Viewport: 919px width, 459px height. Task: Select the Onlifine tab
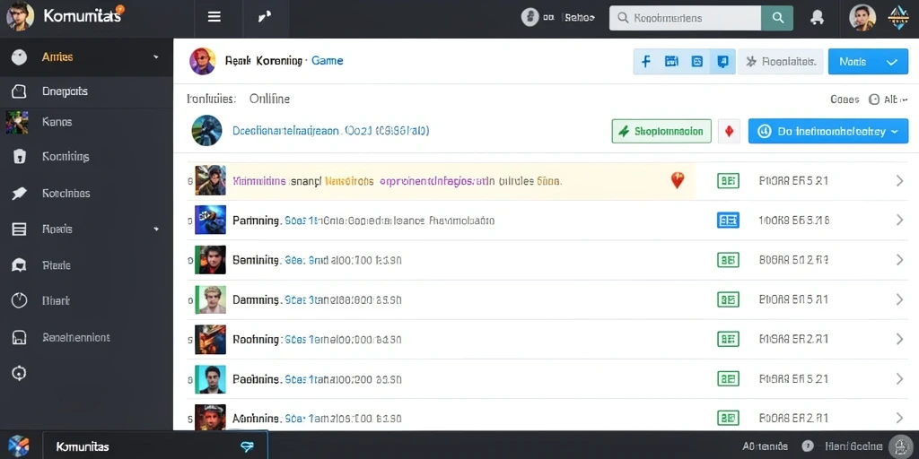click(269, 99)
